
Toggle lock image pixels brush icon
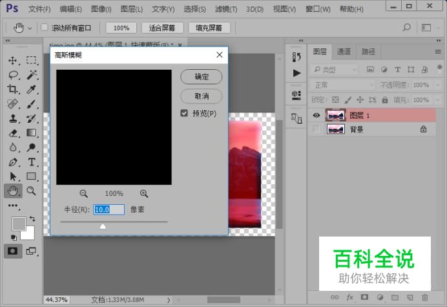coord(348,100)
